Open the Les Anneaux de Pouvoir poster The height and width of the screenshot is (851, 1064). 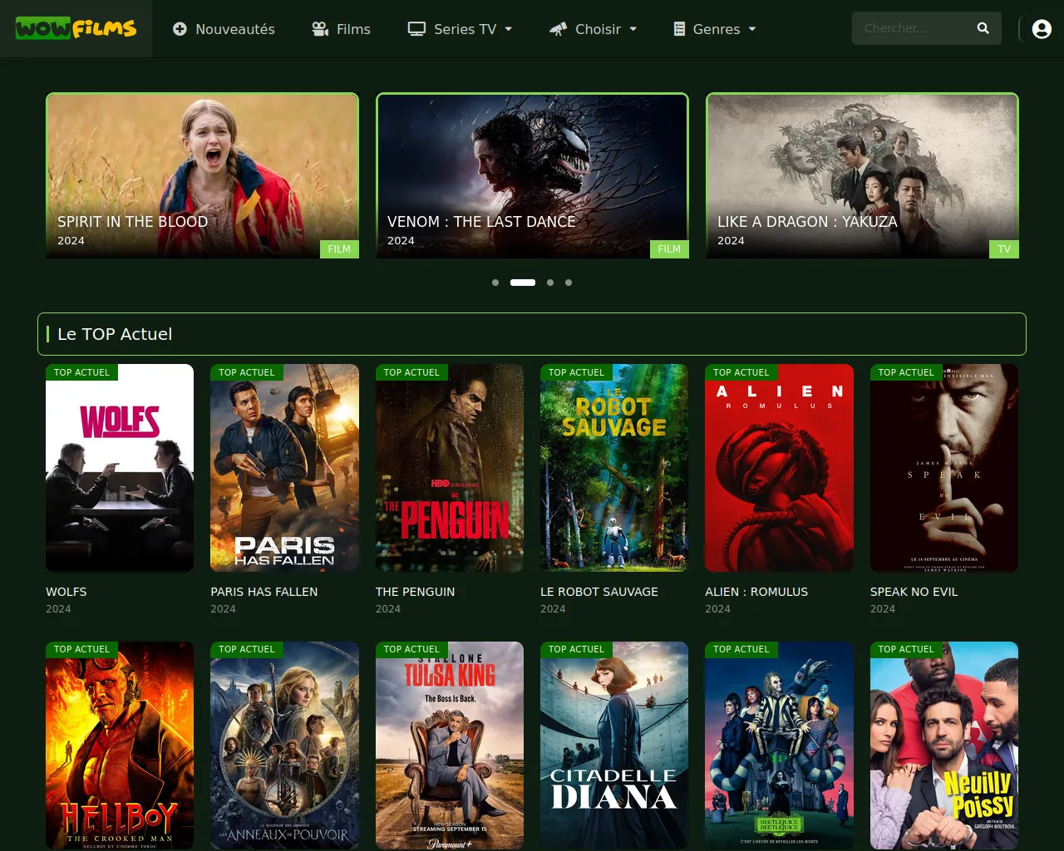(x=284, y=745)
